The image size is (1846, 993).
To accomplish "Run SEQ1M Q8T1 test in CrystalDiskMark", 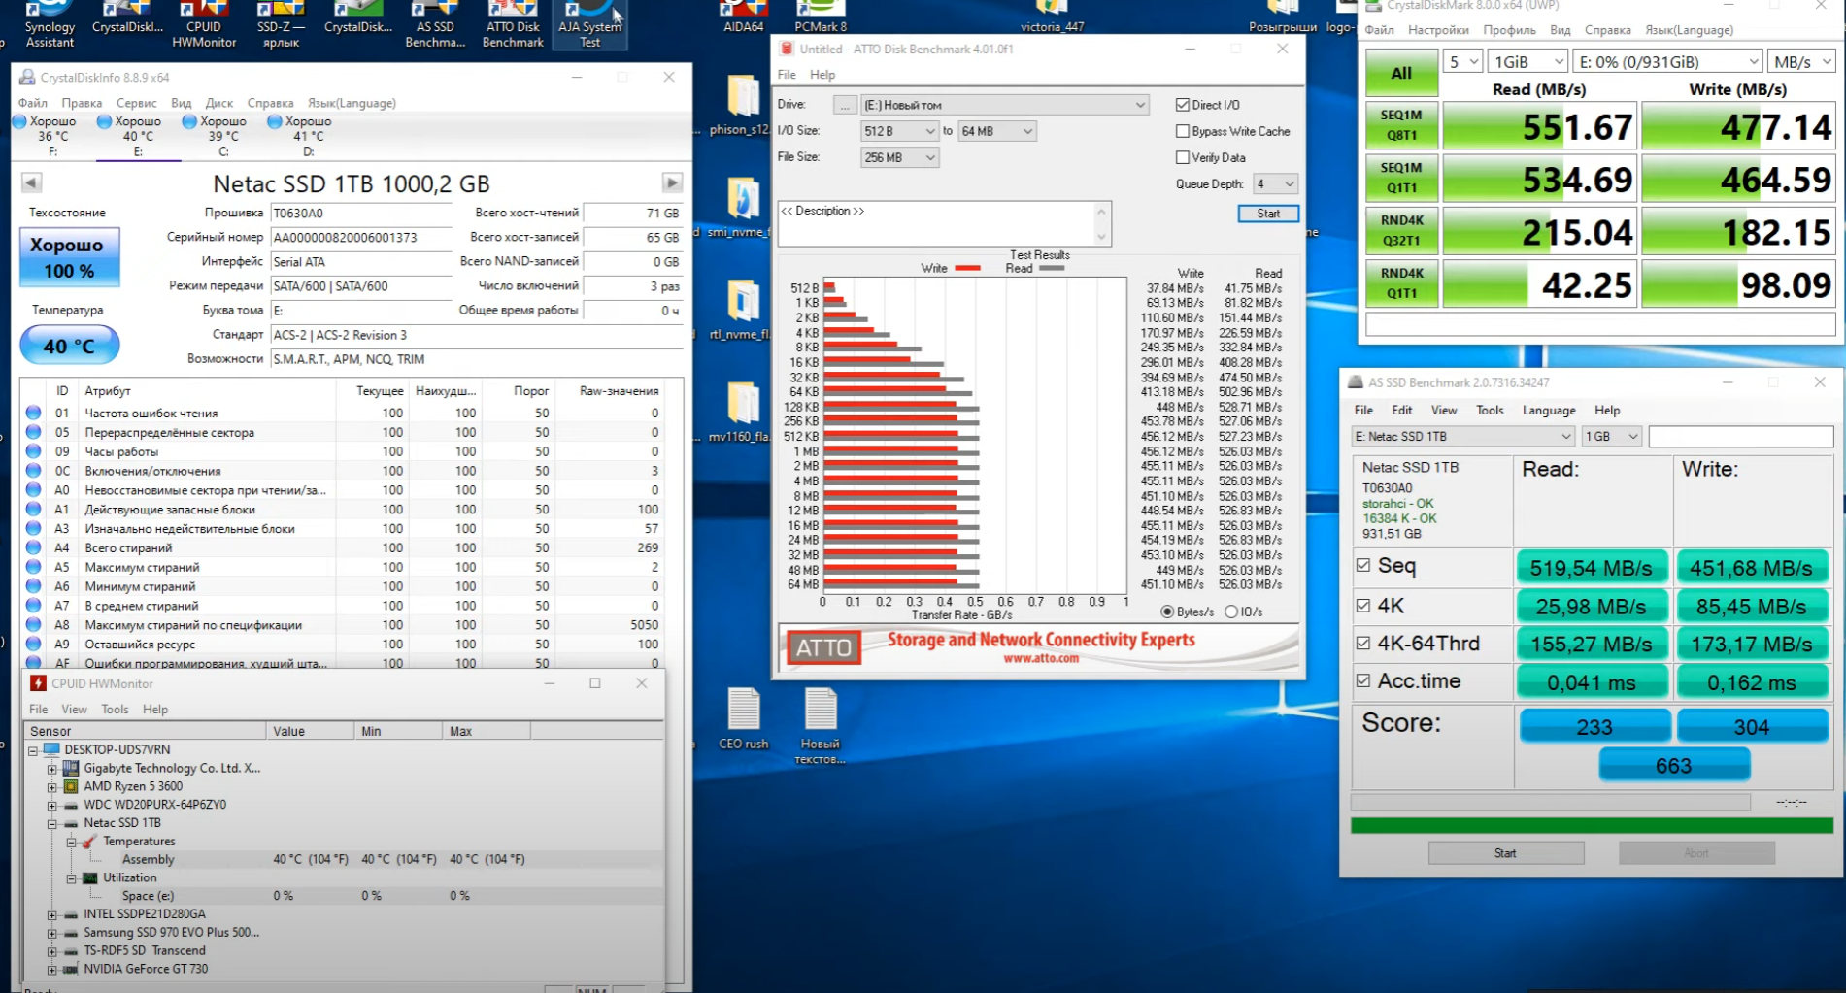I will coord(1401,125).
